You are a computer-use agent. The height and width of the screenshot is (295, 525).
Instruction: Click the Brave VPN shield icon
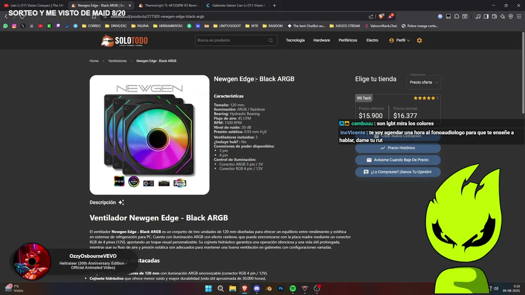tap(511, 16)
